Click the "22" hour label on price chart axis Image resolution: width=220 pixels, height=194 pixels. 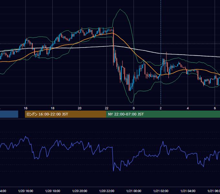click(107, 108)
